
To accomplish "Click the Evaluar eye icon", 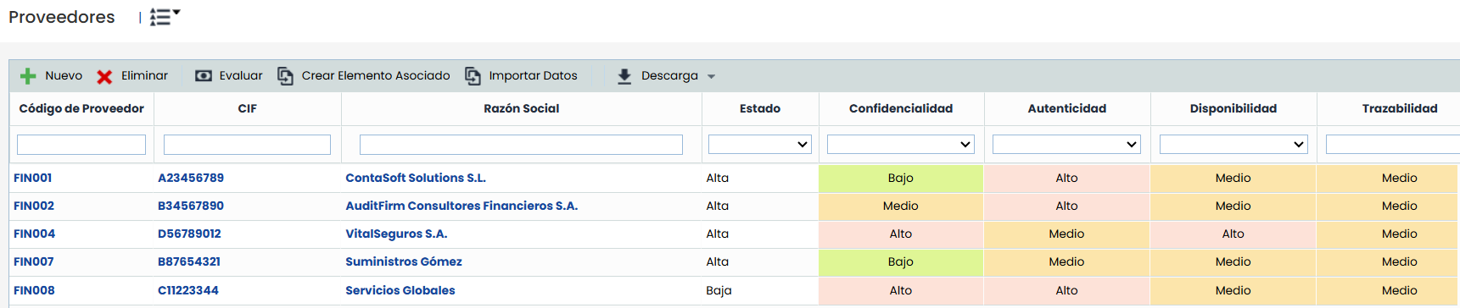I will click(204, 76).
